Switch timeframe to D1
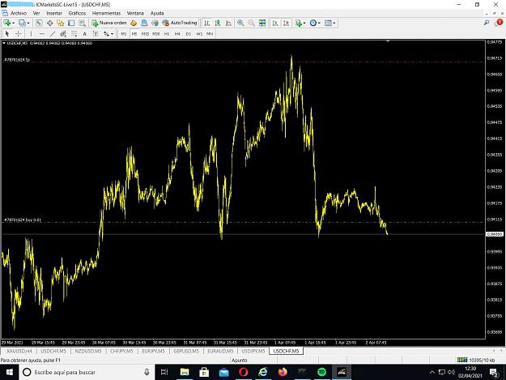The image size is (506, 380). pos(188,34)
